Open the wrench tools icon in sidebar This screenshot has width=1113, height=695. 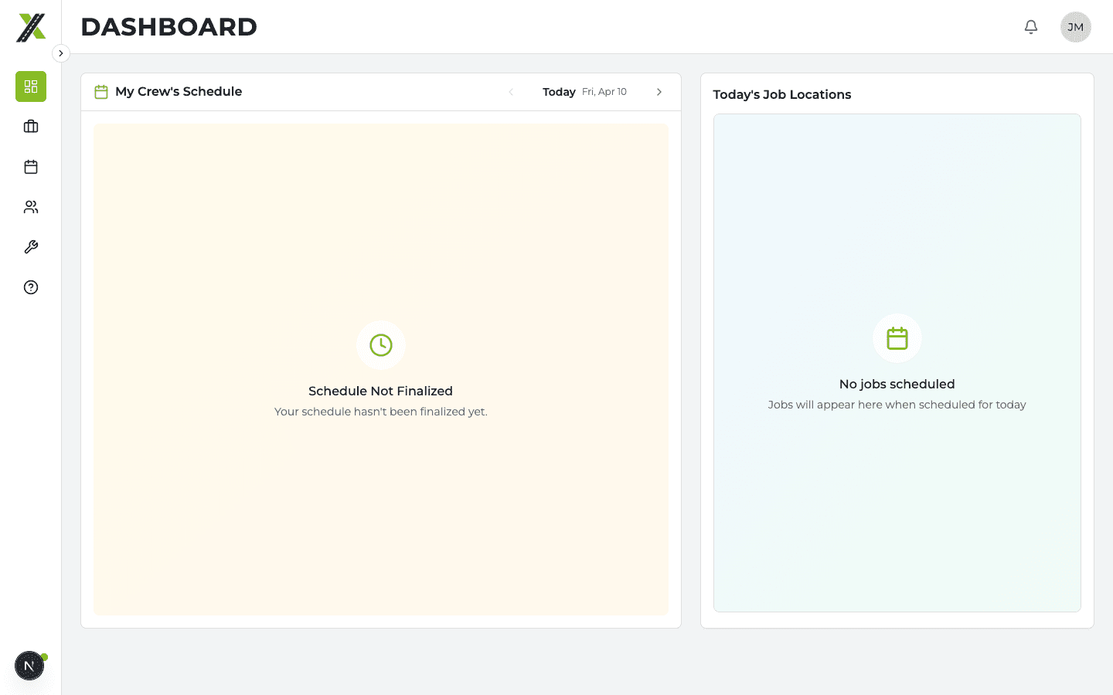[31, 247]
